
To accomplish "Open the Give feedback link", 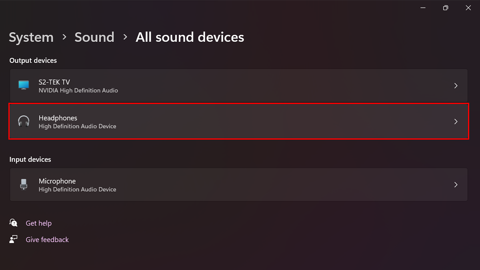I will 47,240.
